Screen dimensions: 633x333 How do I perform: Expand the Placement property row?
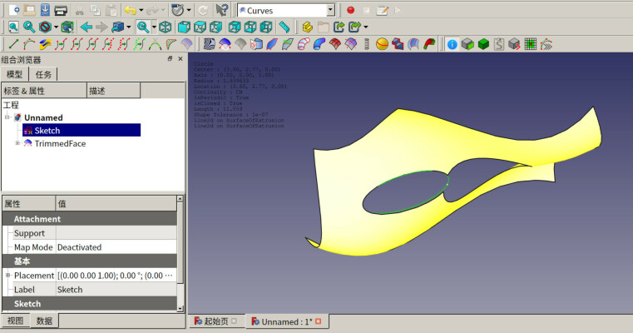coord(7,276)
